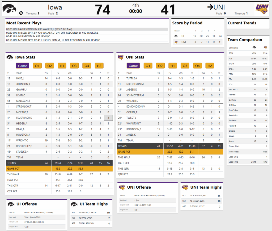Image resolution: width=272 pixels, height=231 pixels.
Task: Select the most recent Walker layup play
Action: click(x=87, y=29)
